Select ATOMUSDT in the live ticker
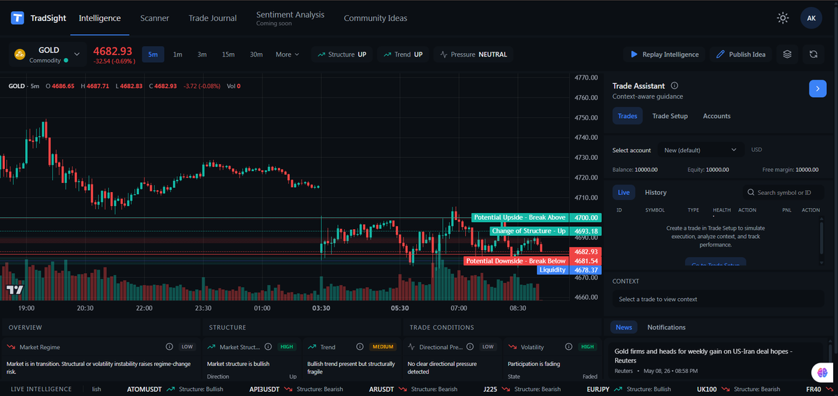The height and width of the screenshot is (396, 838). click(145, 389)
